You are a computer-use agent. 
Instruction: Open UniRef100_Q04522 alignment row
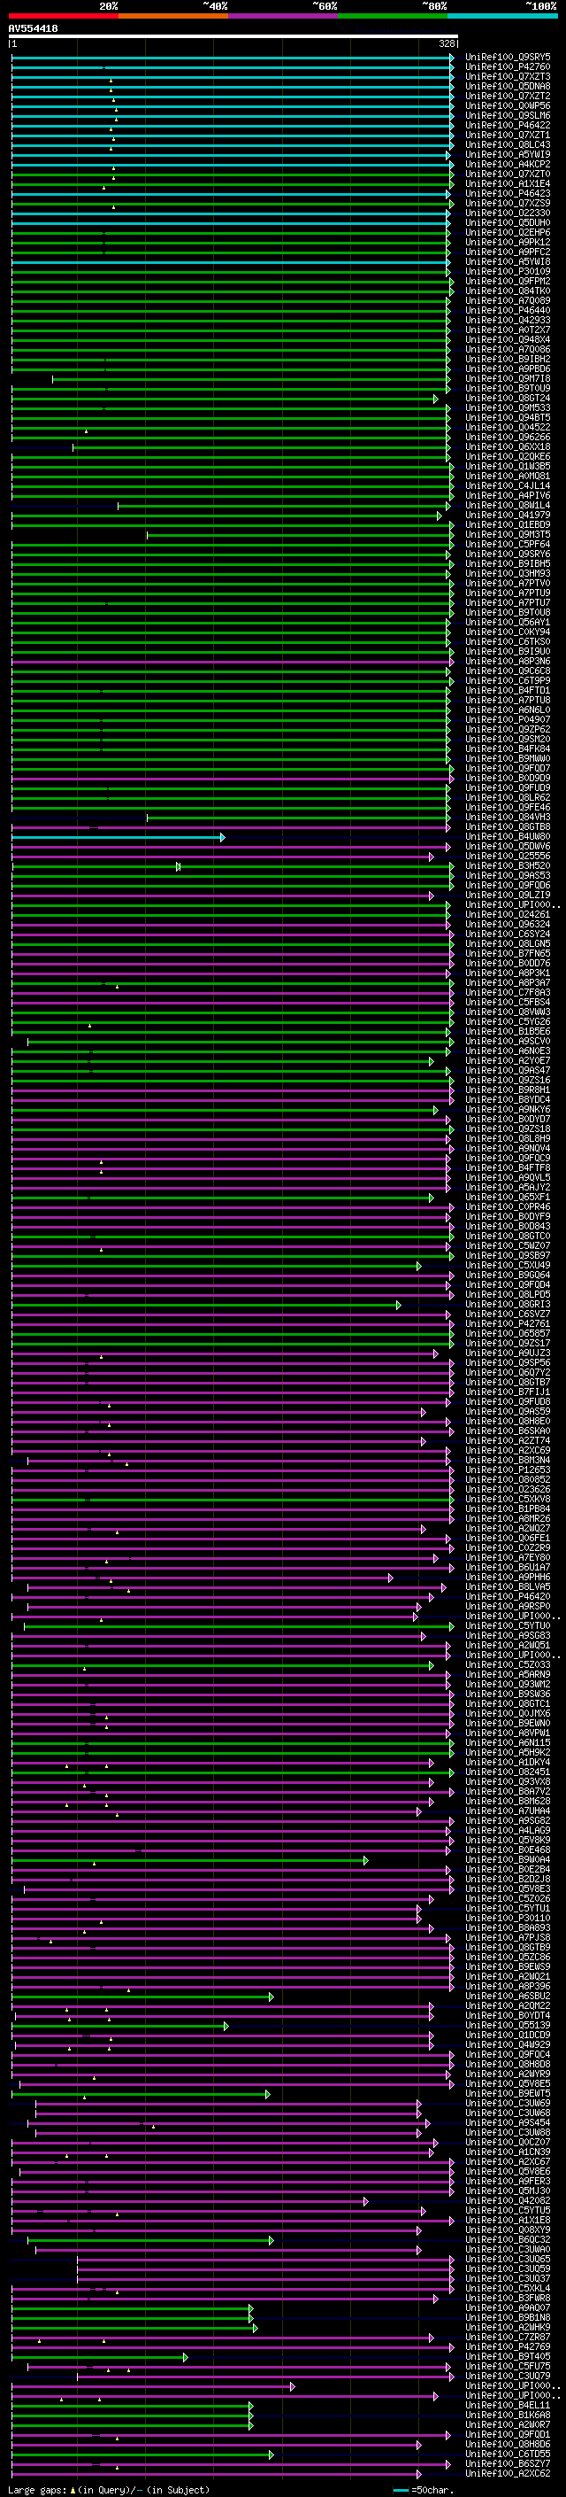508,428
